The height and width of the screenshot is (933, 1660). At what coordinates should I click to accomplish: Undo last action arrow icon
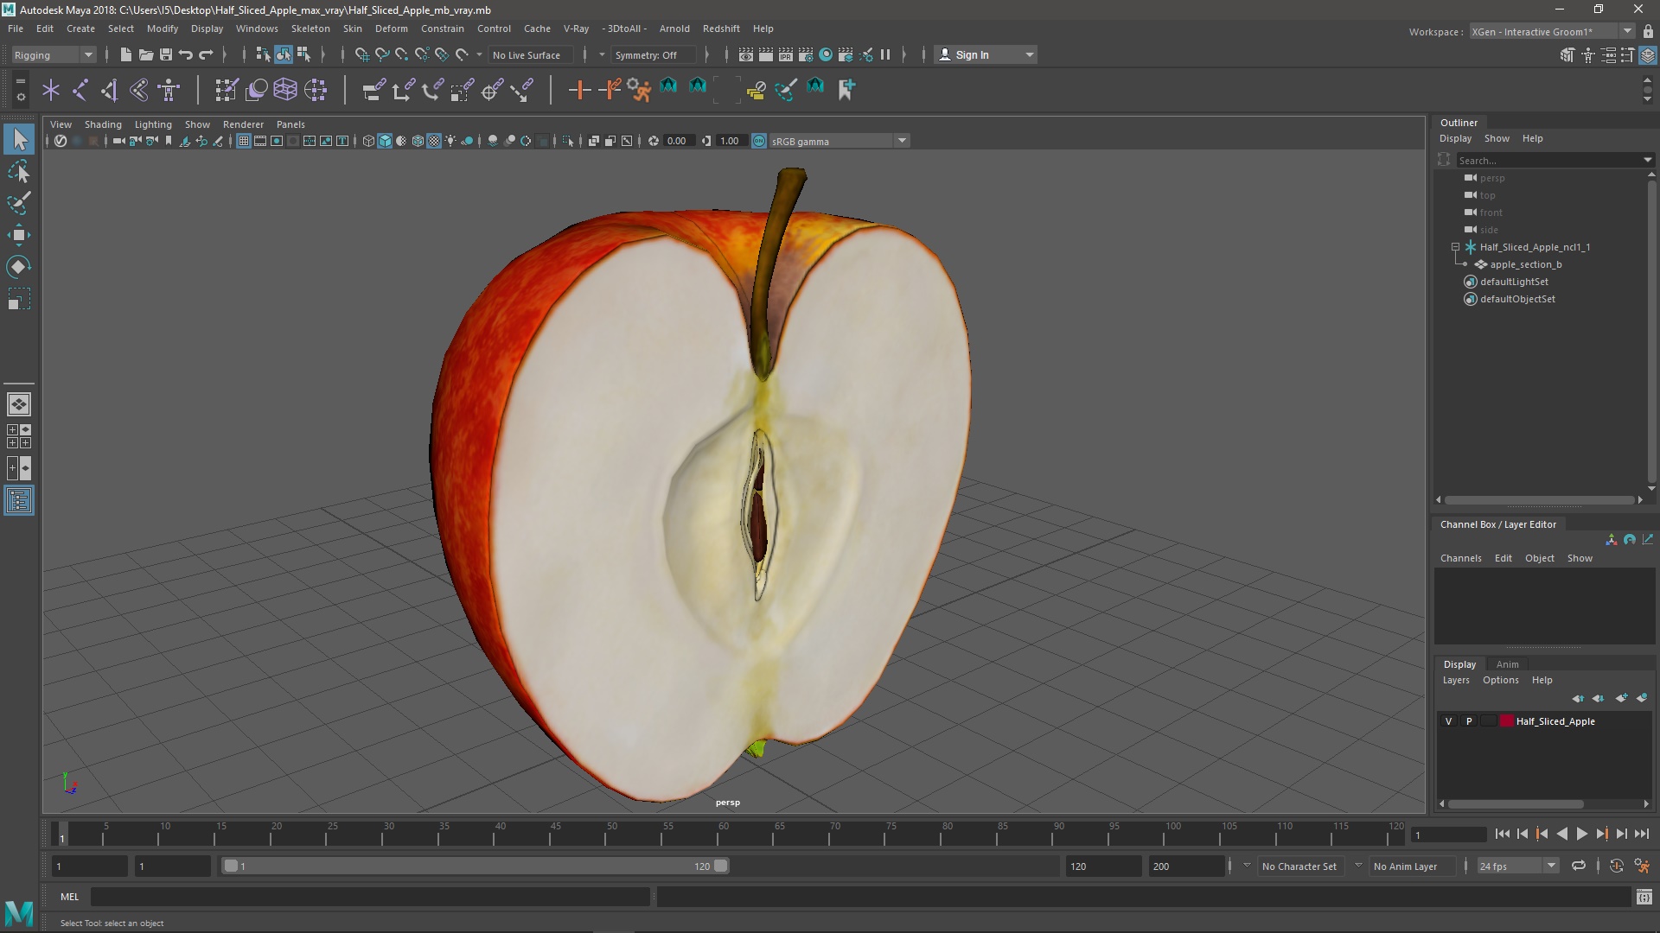coord(186,54)
